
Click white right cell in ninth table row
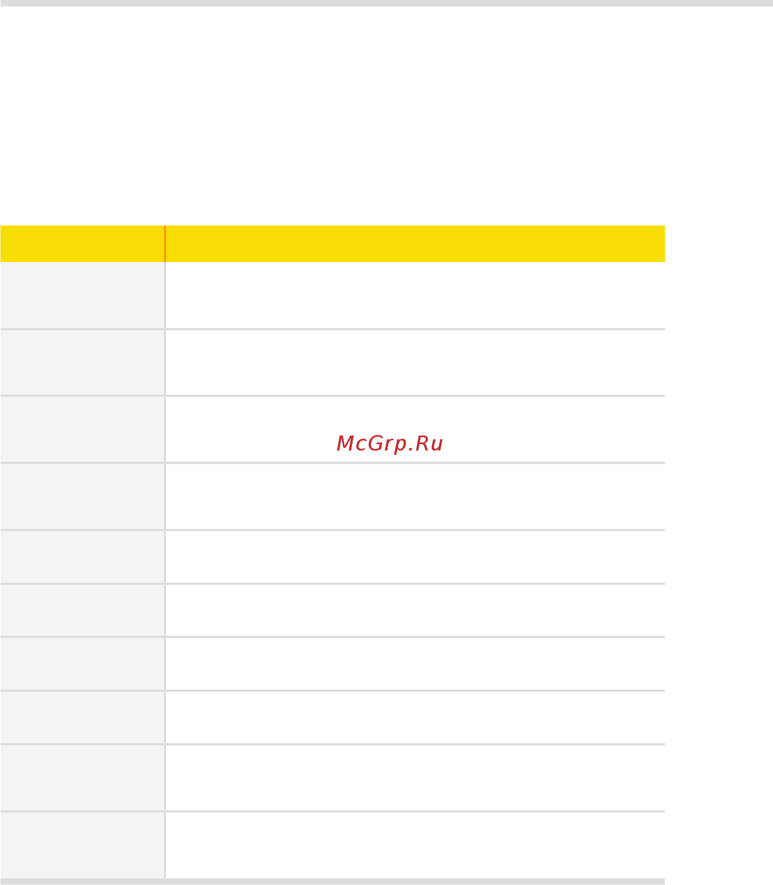416,778
